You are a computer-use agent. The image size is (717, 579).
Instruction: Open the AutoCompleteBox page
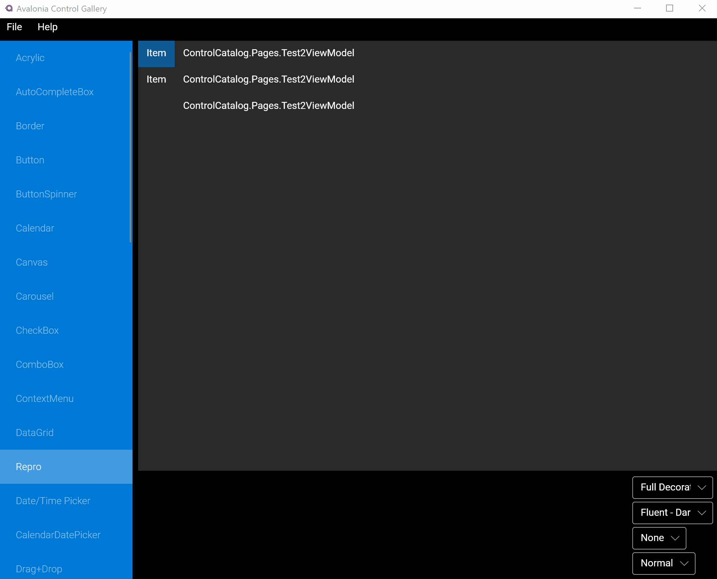pyautogui.click(x=55, y=92)
